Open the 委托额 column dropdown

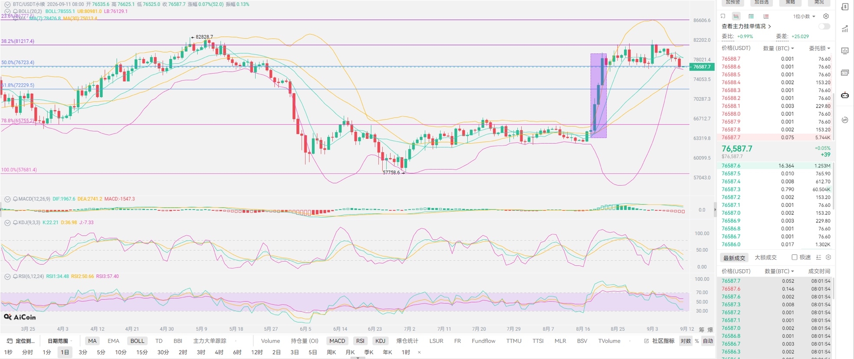tap(819, 48)
